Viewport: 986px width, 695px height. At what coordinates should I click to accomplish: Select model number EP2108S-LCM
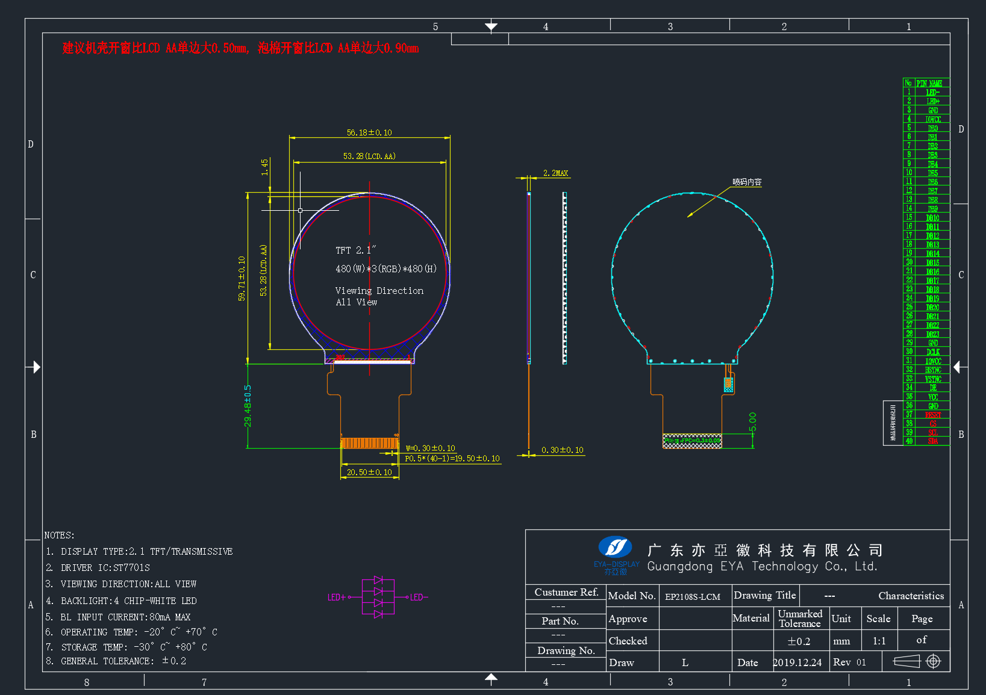point(693,597)
